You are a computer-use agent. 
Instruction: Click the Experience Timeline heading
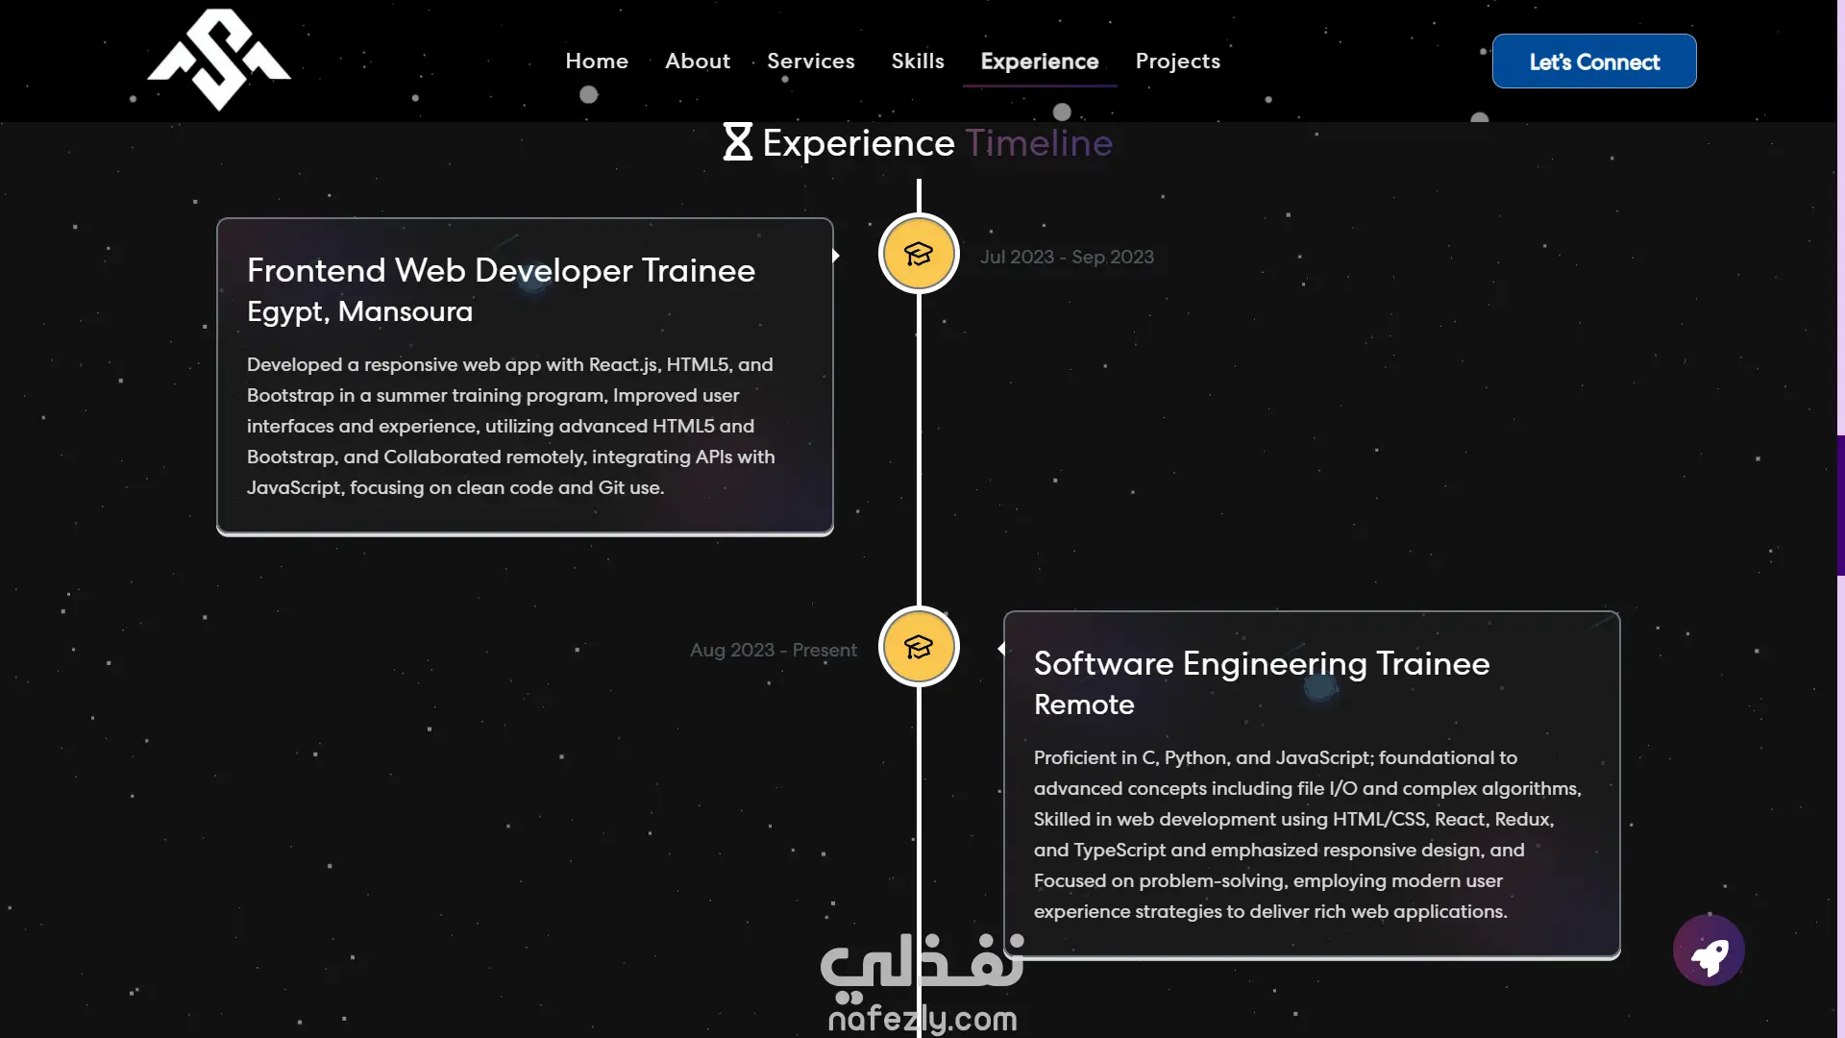click(x=937, y=143)
